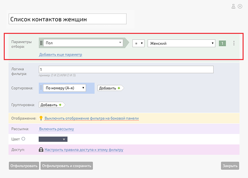Open the equals operator dropdown
This screenshot has height=178, width=248.
tap(138, 43)
